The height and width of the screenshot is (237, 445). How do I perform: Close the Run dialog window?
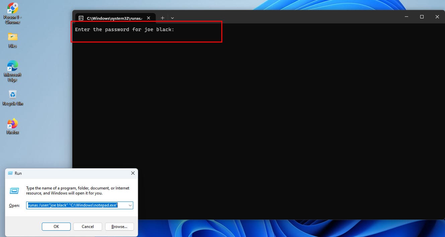point(133,173)
